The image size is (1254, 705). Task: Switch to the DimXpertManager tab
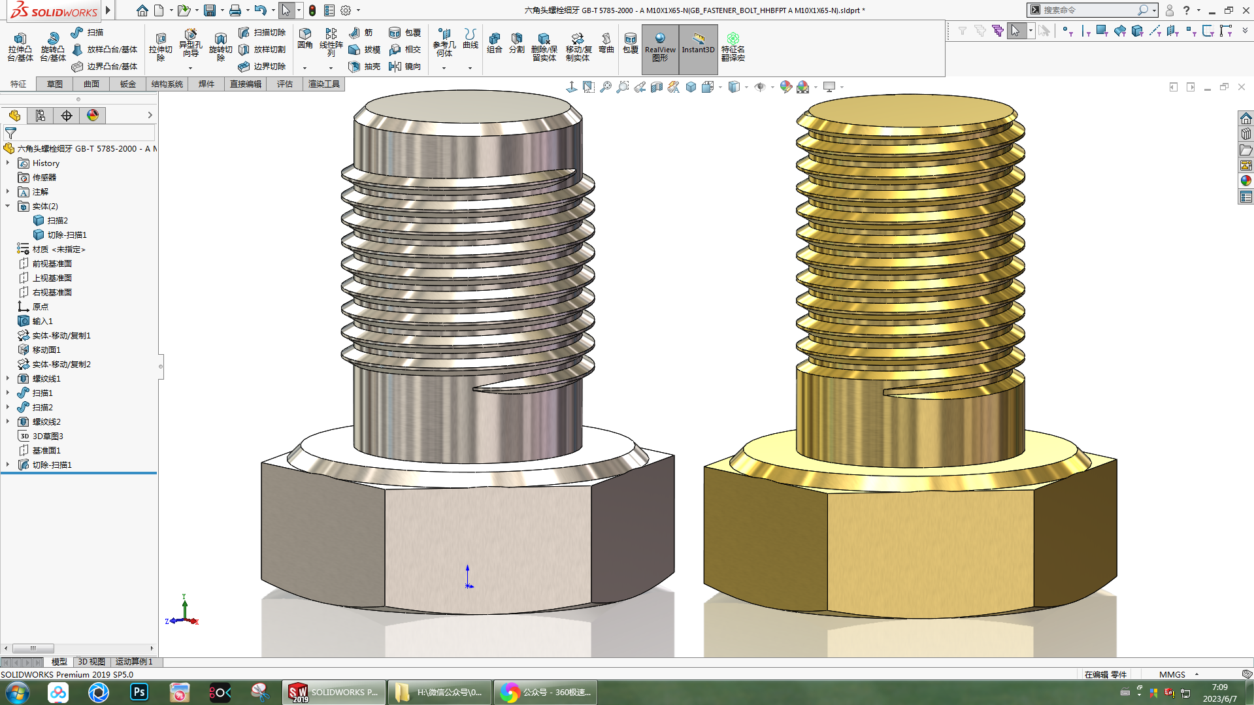[x=67, y=116]
